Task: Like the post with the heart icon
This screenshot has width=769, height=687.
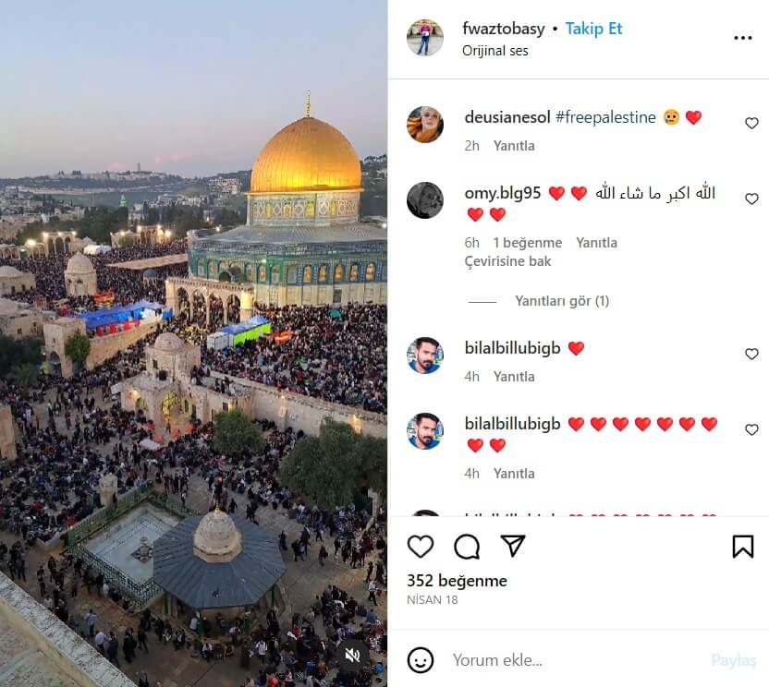Action: [421, 547]
